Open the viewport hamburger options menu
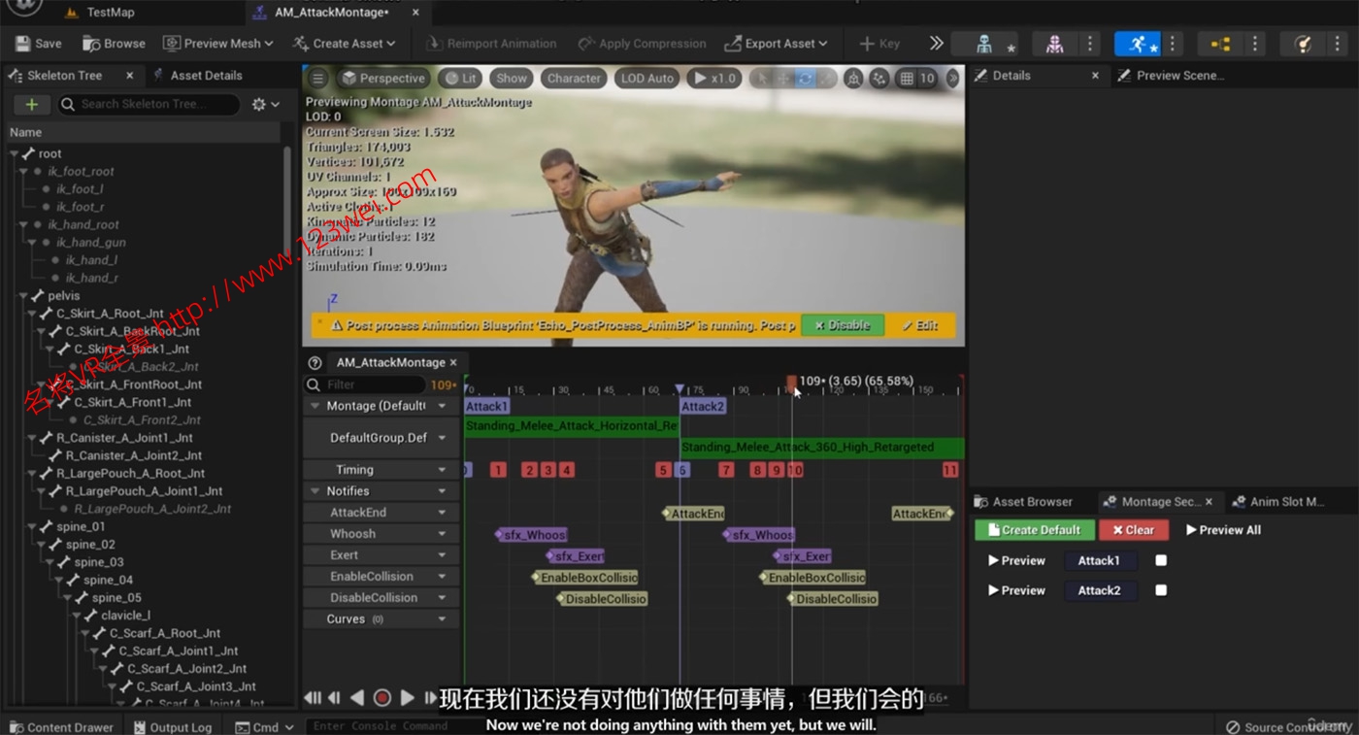Viewport: 1359px width, 735px height. 317,79
